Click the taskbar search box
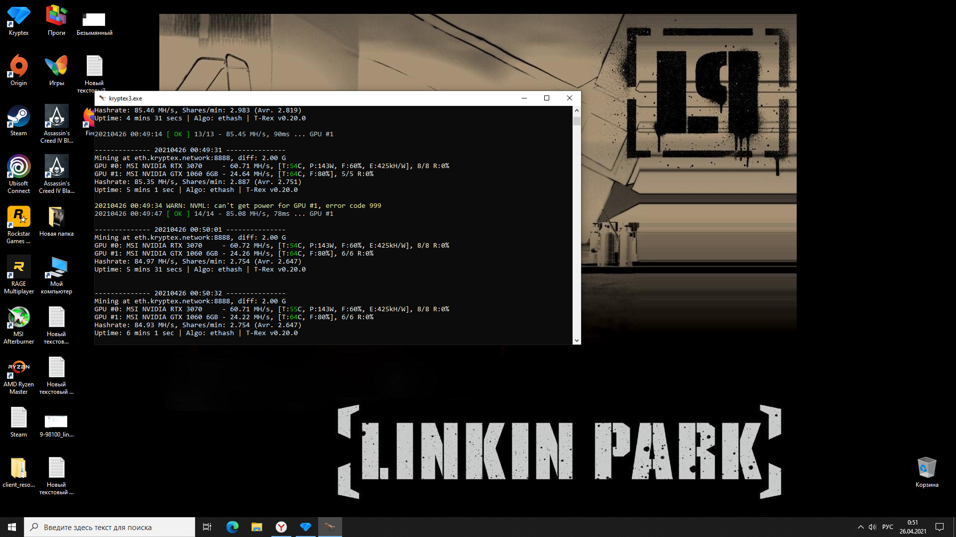956x537 pixels. coord(110,527)
